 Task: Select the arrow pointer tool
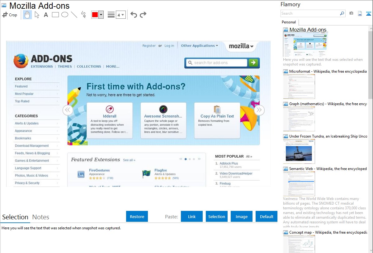(37, 15)
